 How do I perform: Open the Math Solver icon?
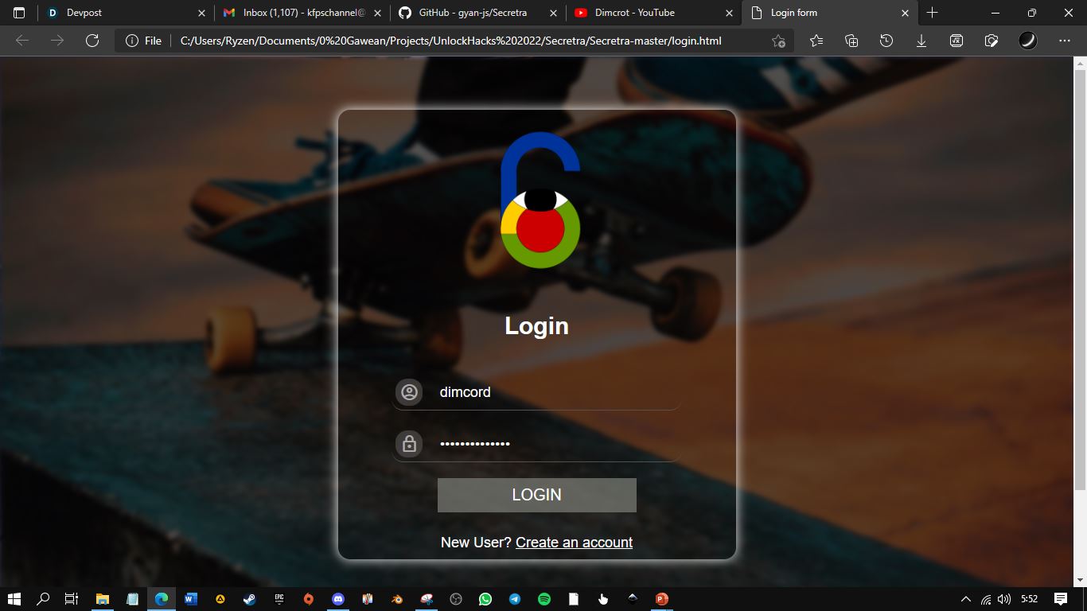pyautogui.click(x=956, y=41)
